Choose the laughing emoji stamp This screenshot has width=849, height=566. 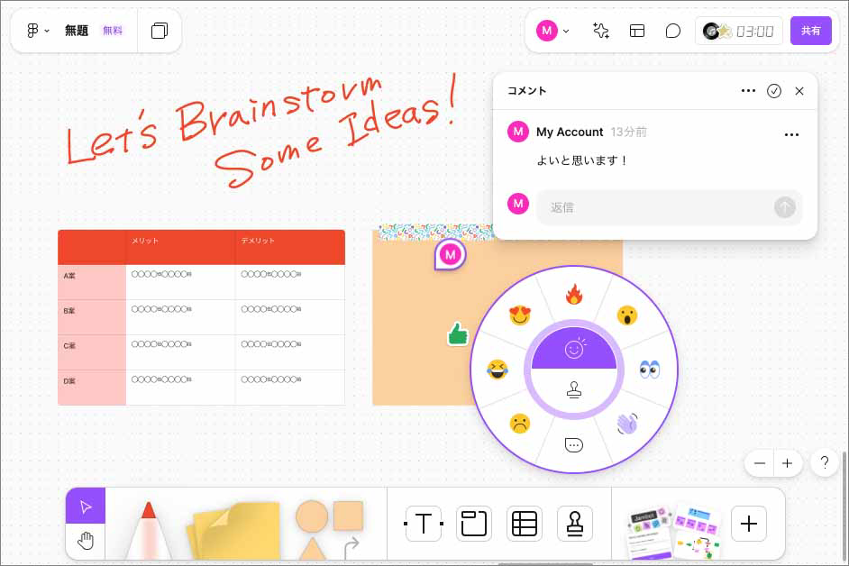pyautogui.click(x=498, y=370)
